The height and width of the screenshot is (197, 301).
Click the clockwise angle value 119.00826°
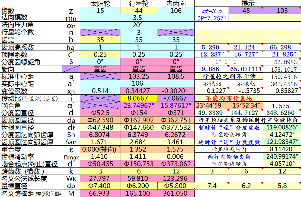point(282,127)
